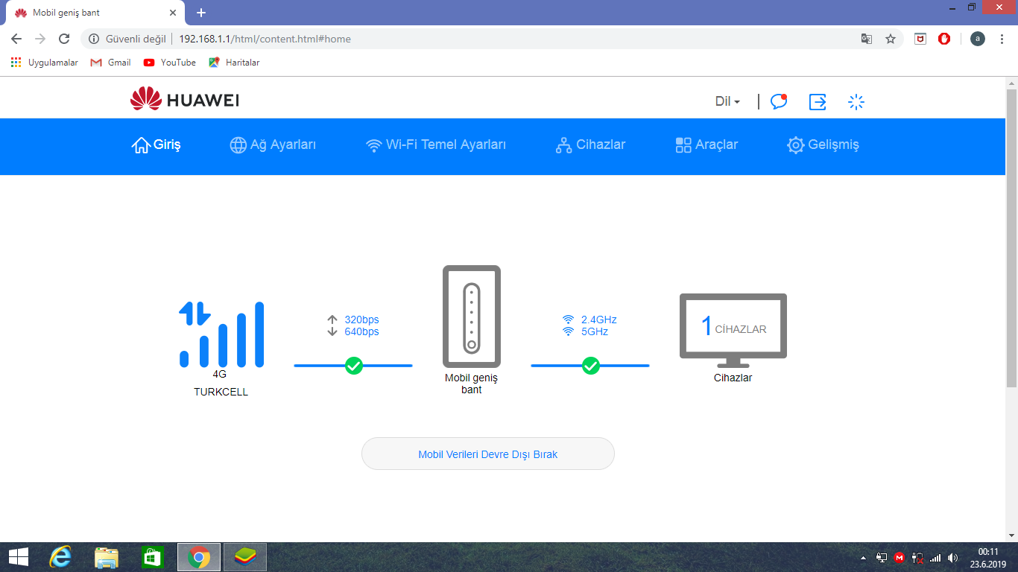Click the 4G signal strength bars icon
This screenshot has width=1018, height=572.
tap(221, 334)
